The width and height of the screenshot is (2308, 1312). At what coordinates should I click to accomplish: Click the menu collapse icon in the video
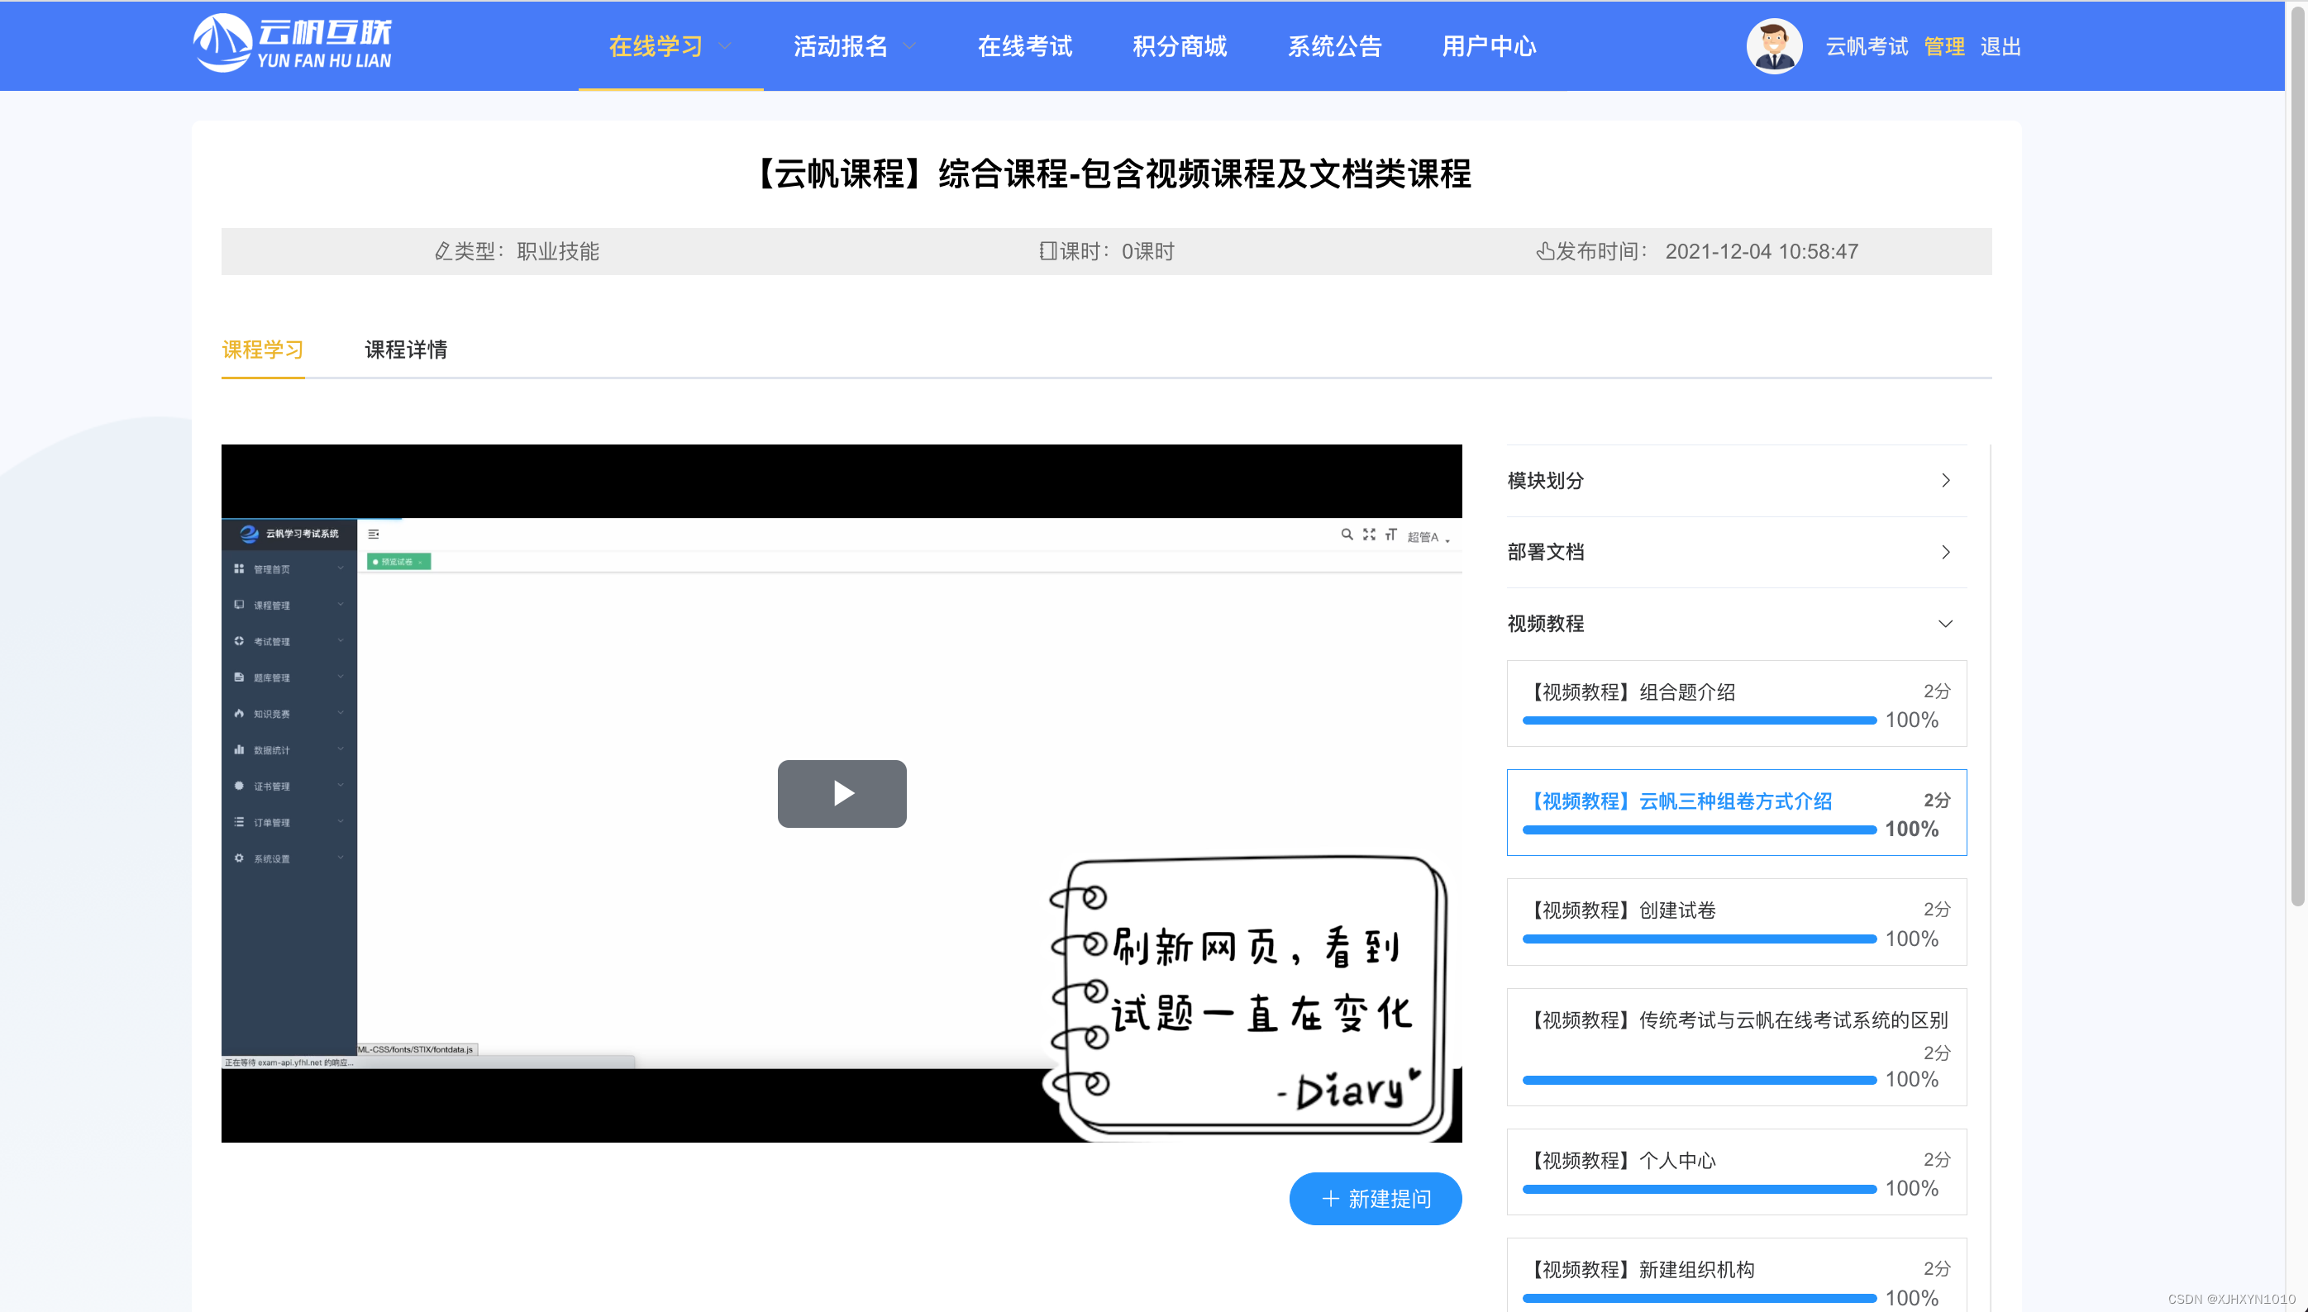pyautogui.click(x=374, y=535)
